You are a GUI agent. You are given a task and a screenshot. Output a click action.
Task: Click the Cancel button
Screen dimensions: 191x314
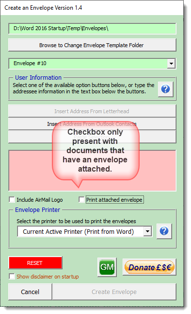pos(30,292)
